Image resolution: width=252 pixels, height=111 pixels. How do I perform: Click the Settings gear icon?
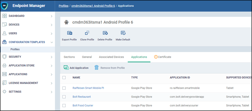(x=5, y=92)
